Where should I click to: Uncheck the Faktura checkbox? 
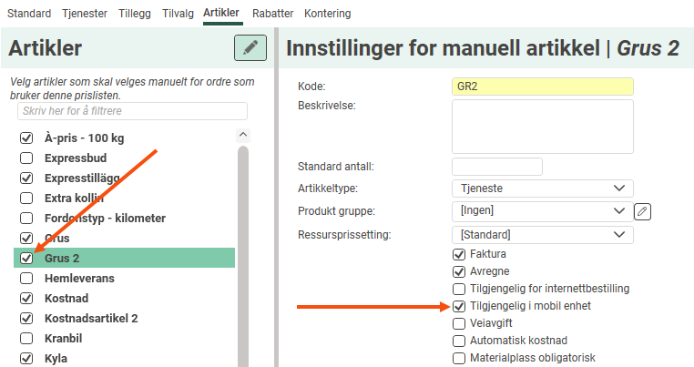[x=459, y=254]
